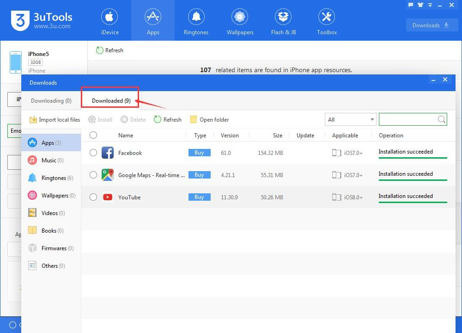Screen dimensions: 462x333
Task: Select Firmwares (0) category
Action: [51, 248]
